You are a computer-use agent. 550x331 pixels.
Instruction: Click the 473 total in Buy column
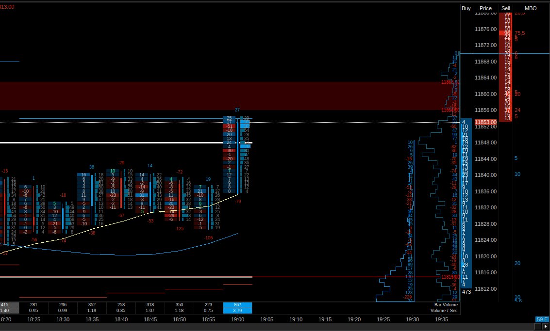pyautogui.click(x=466, y=292)
